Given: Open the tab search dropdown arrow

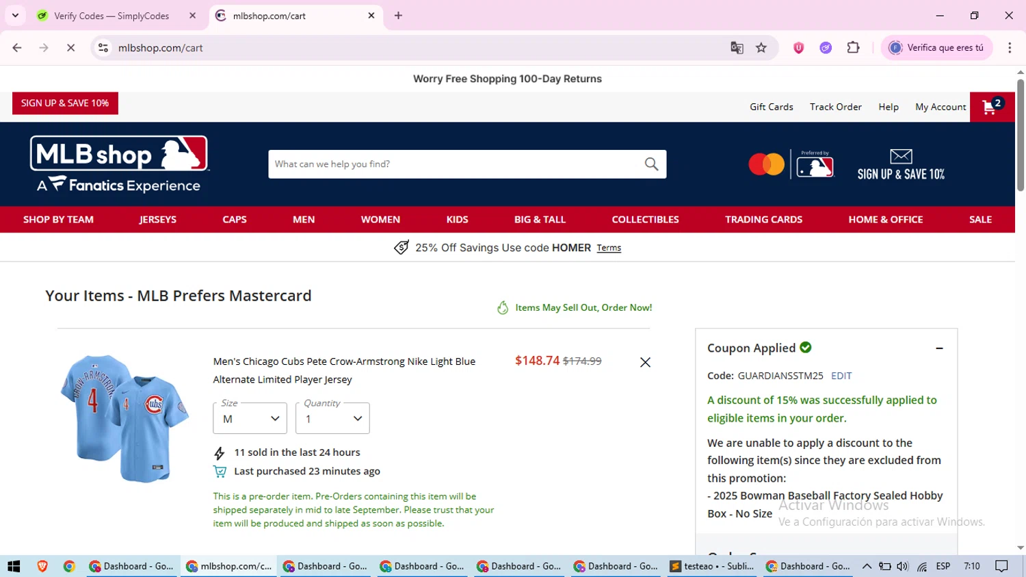Looking at the screenshot, I should pos(15,16).
